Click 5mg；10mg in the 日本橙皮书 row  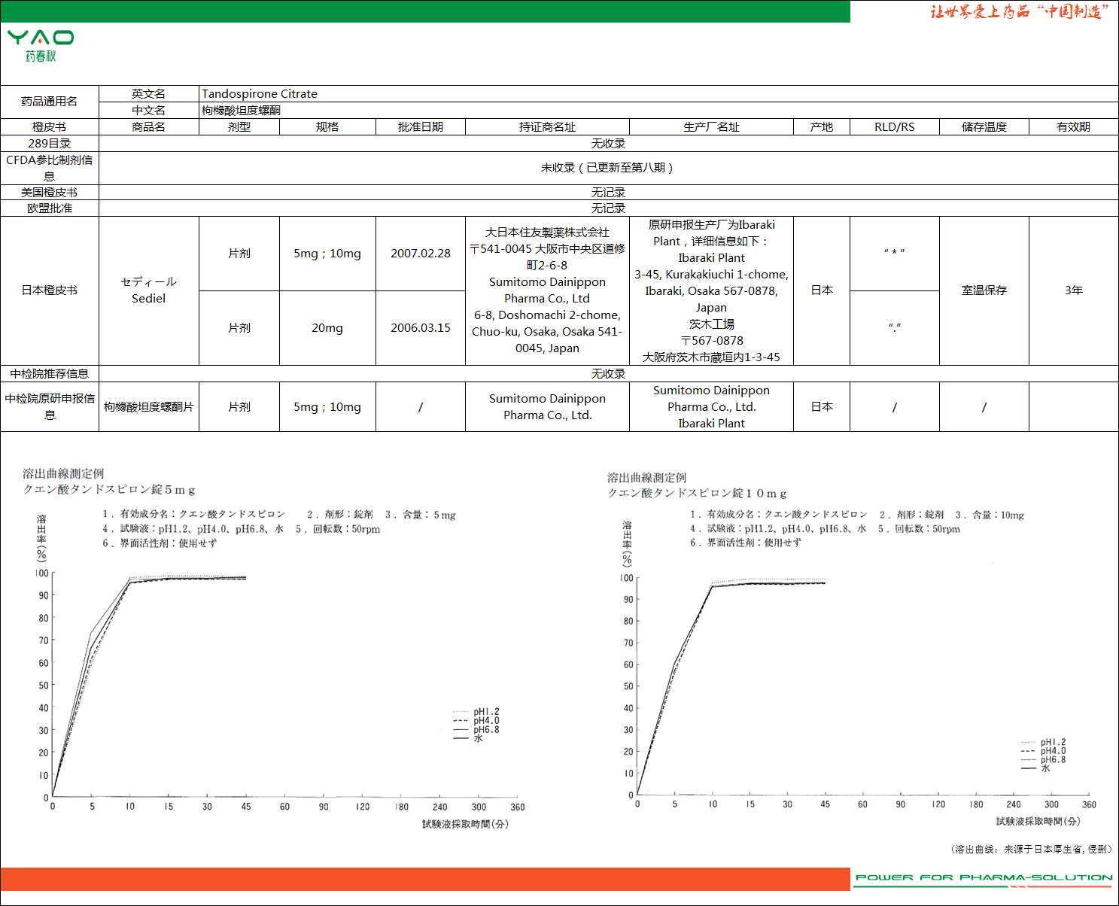coord(327,254)
